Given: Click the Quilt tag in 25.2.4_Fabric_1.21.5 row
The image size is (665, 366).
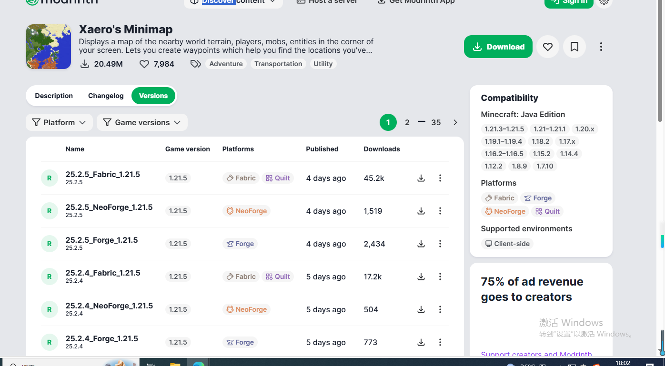Looking at the screenshot, I should (x=278, y=277).
